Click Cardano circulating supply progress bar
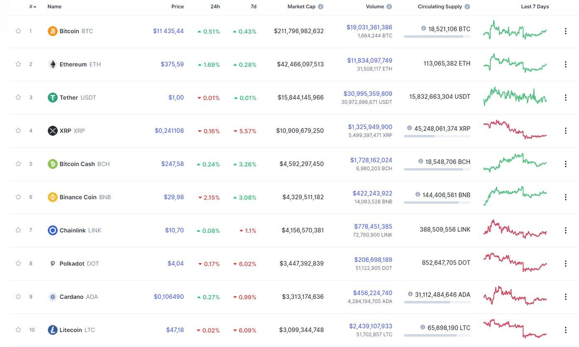 pos(437,302)
